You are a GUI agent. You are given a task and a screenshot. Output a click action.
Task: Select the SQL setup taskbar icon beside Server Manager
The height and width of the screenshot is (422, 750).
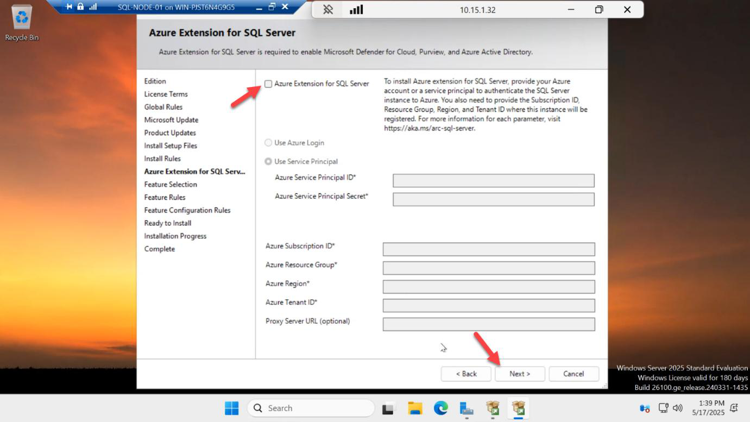493,408
